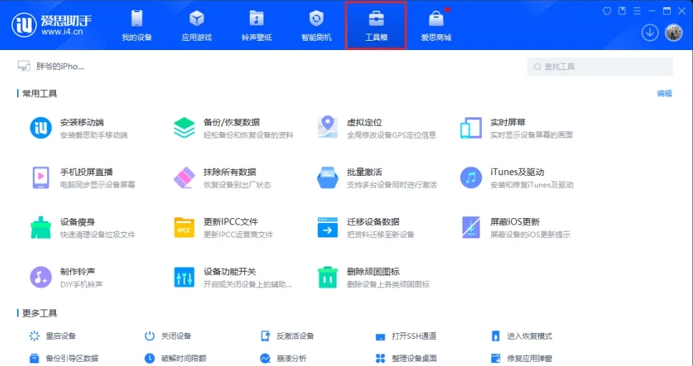Open 实时屏幕 tool icon
The width and height of the screenshot is (693, 366).
[470, 128]
